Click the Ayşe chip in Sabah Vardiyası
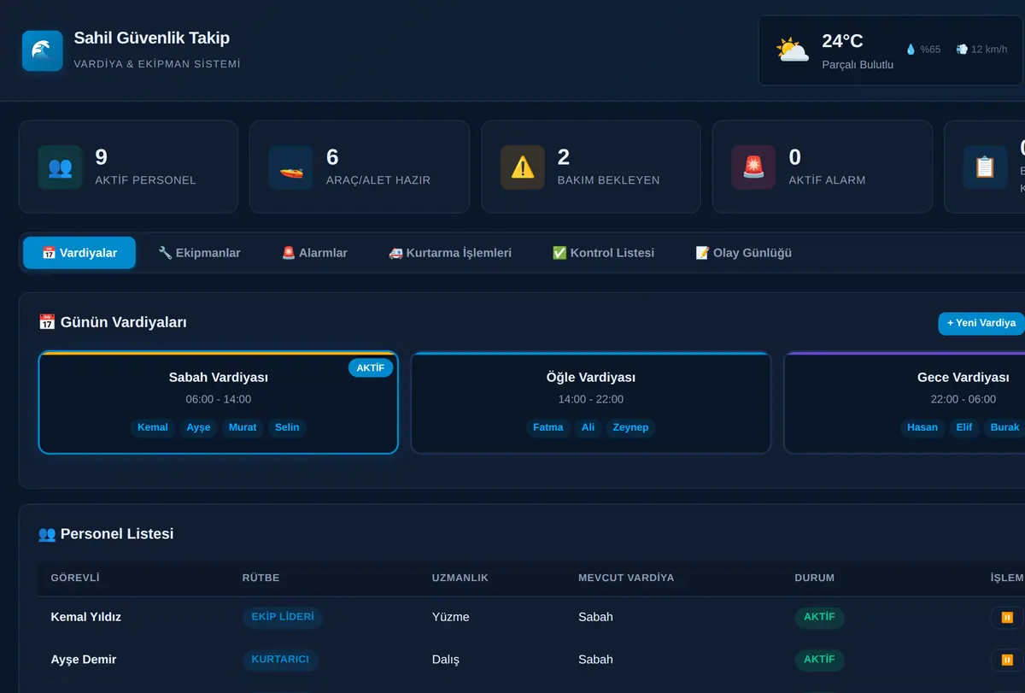The image size is (1025, 693). (198, 427)
